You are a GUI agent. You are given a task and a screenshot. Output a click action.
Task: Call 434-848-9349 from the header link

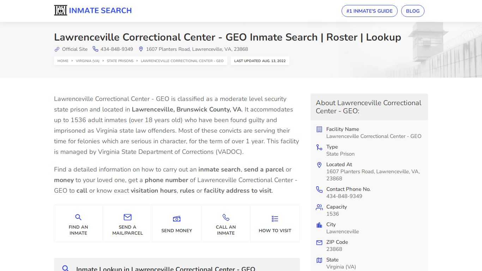pyautogui.click(x=117, y=49)
